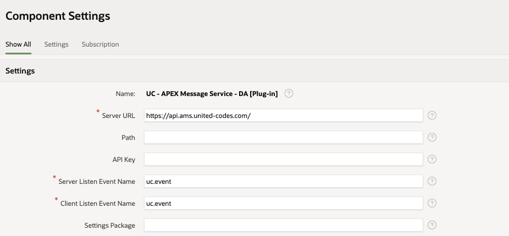This screenshot has height=236, width=509.
Task: Click the UC - APEX Message Service name text
Action: [212, 94]
